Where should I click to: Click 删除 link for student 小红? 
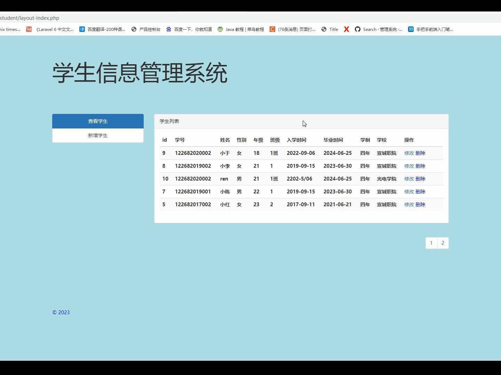(x=420, y=205)
